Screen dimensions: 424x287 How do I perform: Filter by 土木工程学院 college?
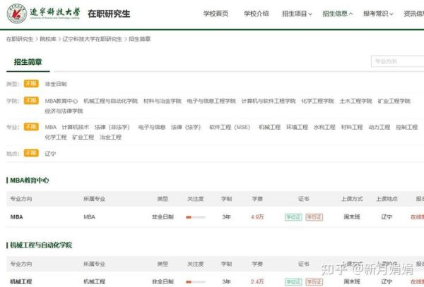coord(356,101)
